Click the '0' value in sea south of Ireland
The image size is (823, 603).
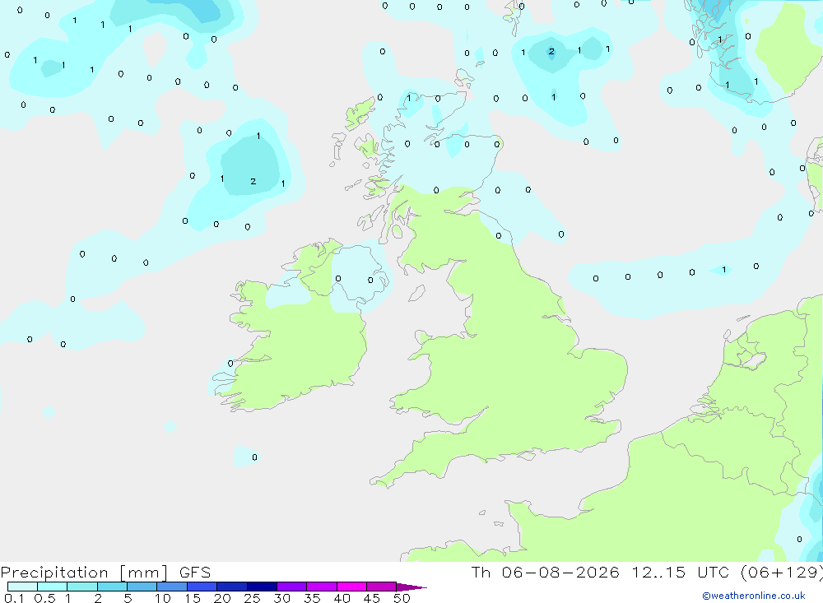254,457
